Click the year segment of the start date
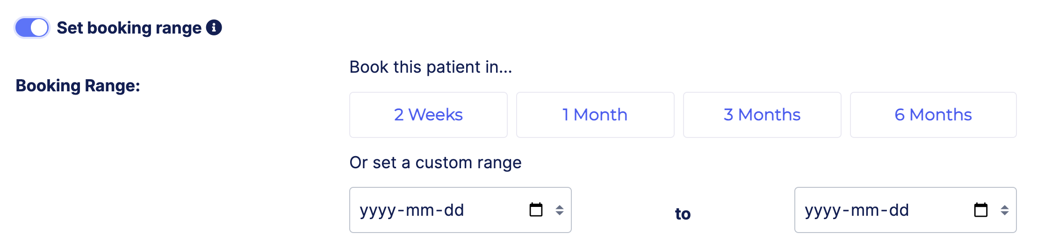1037x247 pixels. click(x=378, y=210)
